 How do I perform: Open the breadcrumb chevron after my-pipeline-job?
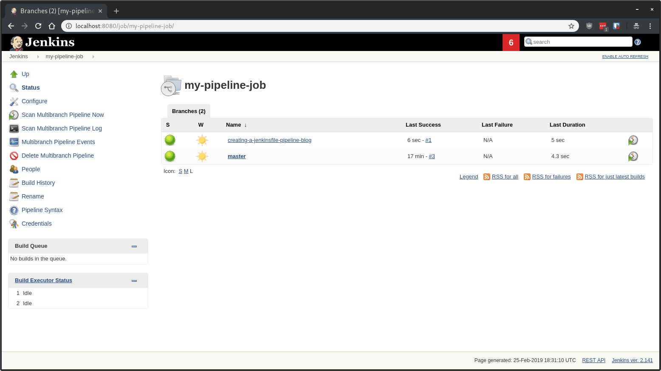click(93, 56)
